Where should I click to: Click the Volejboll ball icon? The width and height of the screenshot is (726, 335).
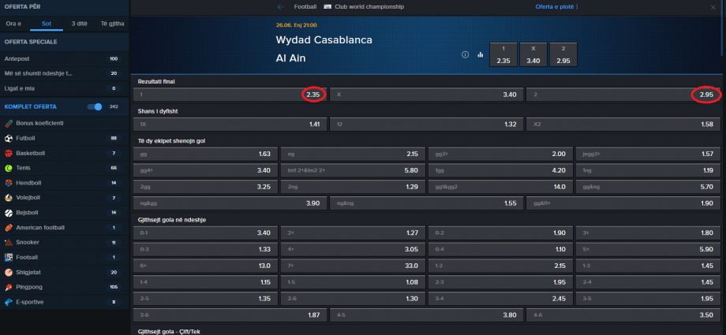point(9,198)
